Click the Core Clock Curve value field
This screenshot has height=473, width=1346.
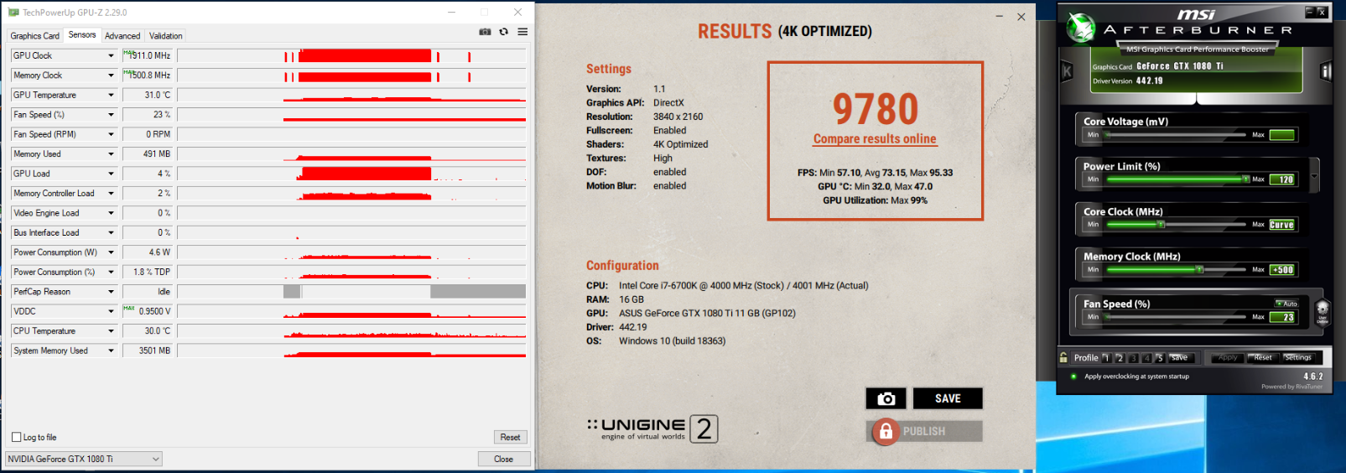point(1282,225)
